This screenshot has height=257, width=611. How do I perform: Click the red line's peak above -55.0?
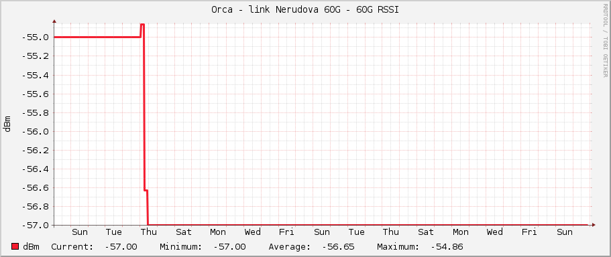pyautogui.click(x=142, y=25)
